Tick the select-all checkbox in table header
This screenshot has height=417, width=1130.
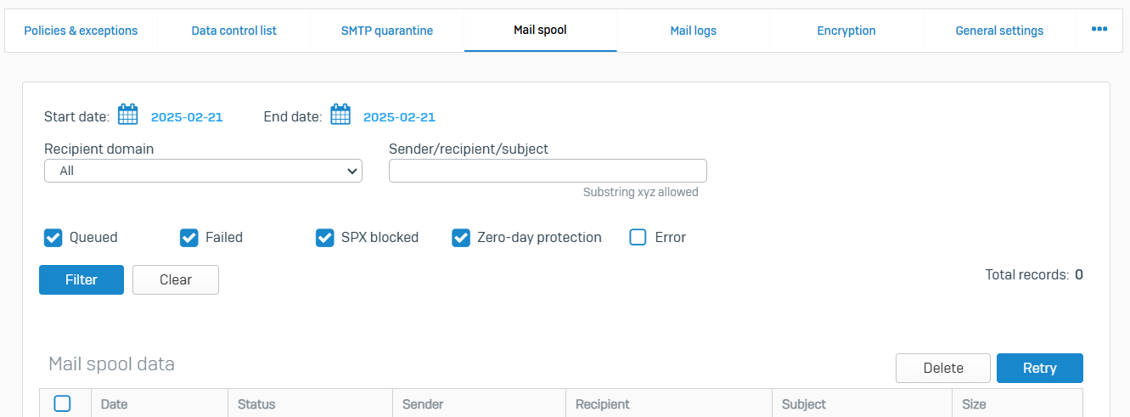point(62,403)
